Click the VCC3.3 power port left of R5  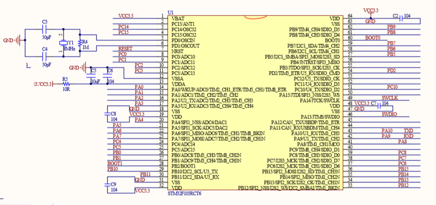click(x=45, y=84)
